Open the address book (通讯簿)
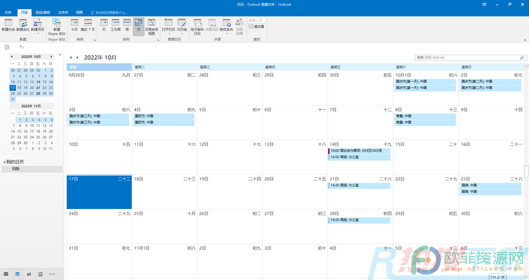This screenshot has width=529, height=280. coord(256,26)
